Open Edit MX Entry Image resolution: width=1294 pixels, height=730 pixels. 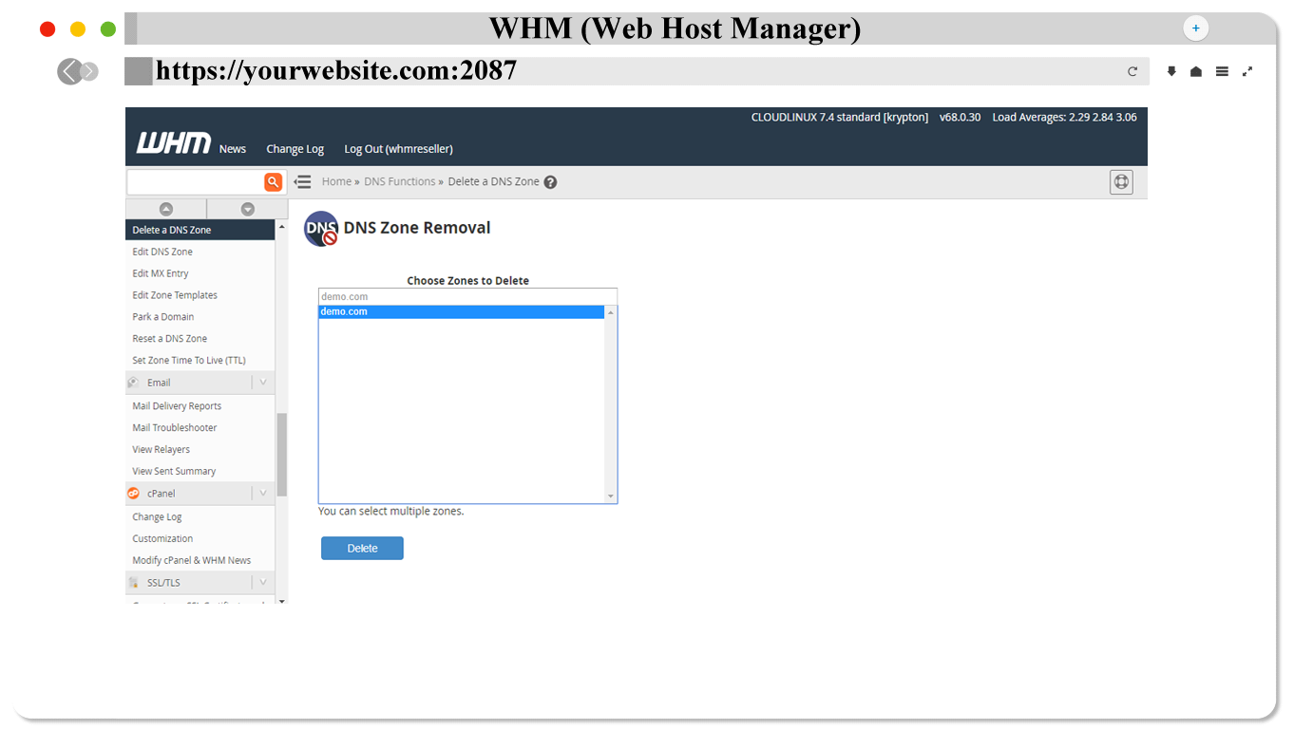pos(161,273)
